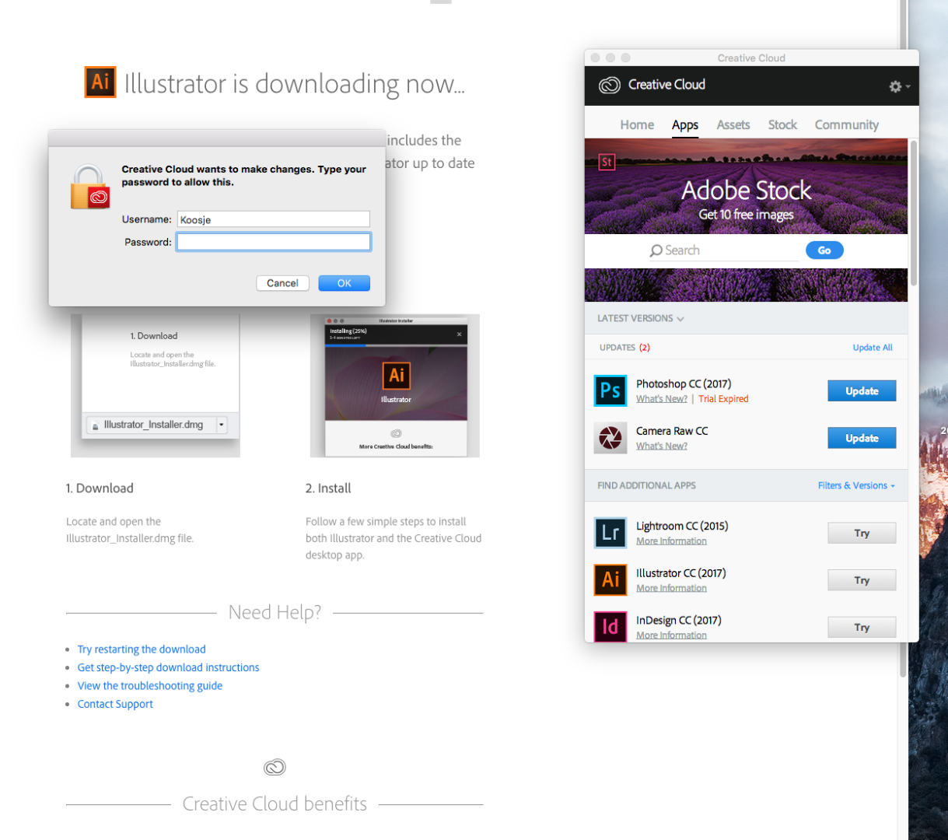948x840 pixels.
Task: Click Update for Camera Raw CC
Action: coord(862,438)
